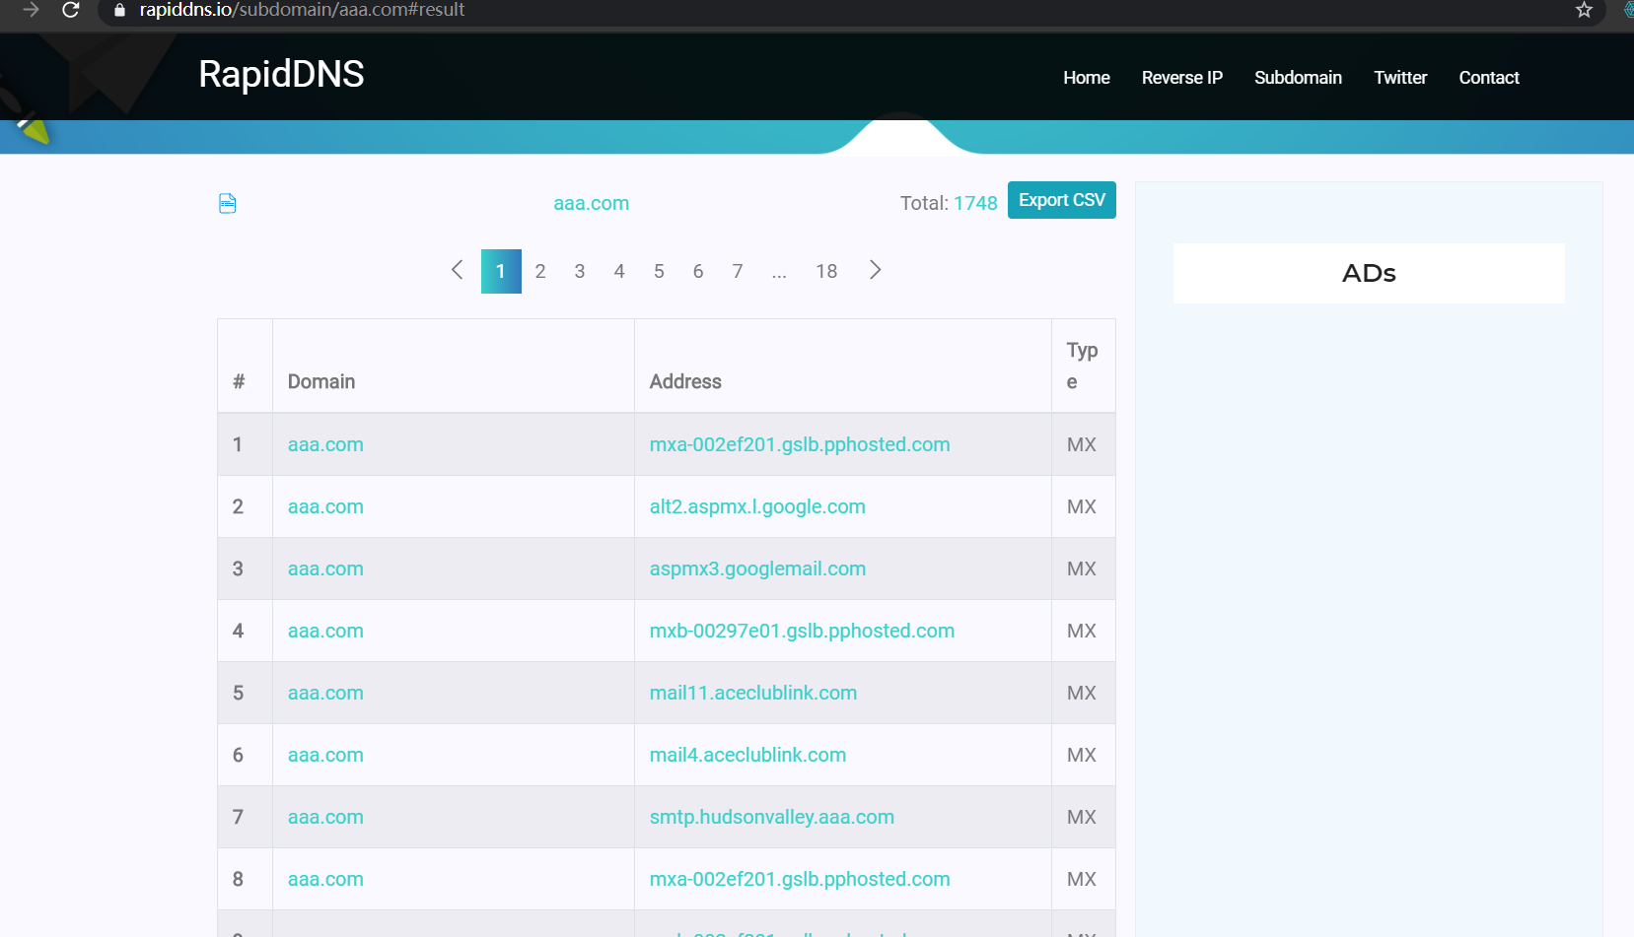
Task: Open mail11.aceclublink.com address
Action: tap(753, 693)
